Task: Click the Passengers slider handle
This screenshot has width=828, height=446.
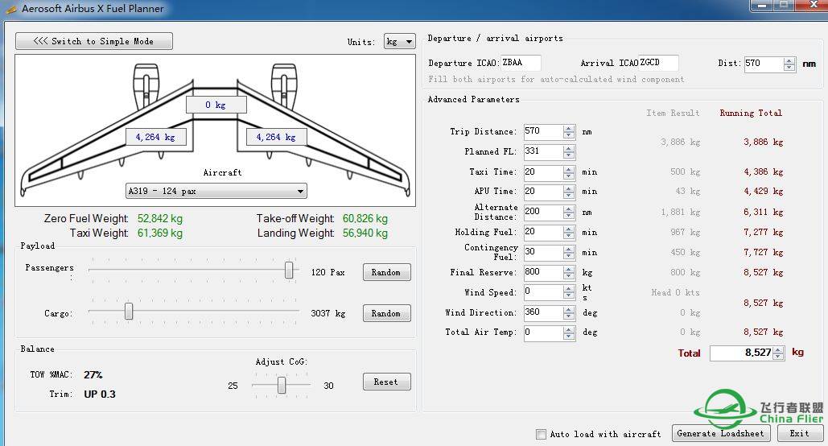Action: click(x=289, y=270)
